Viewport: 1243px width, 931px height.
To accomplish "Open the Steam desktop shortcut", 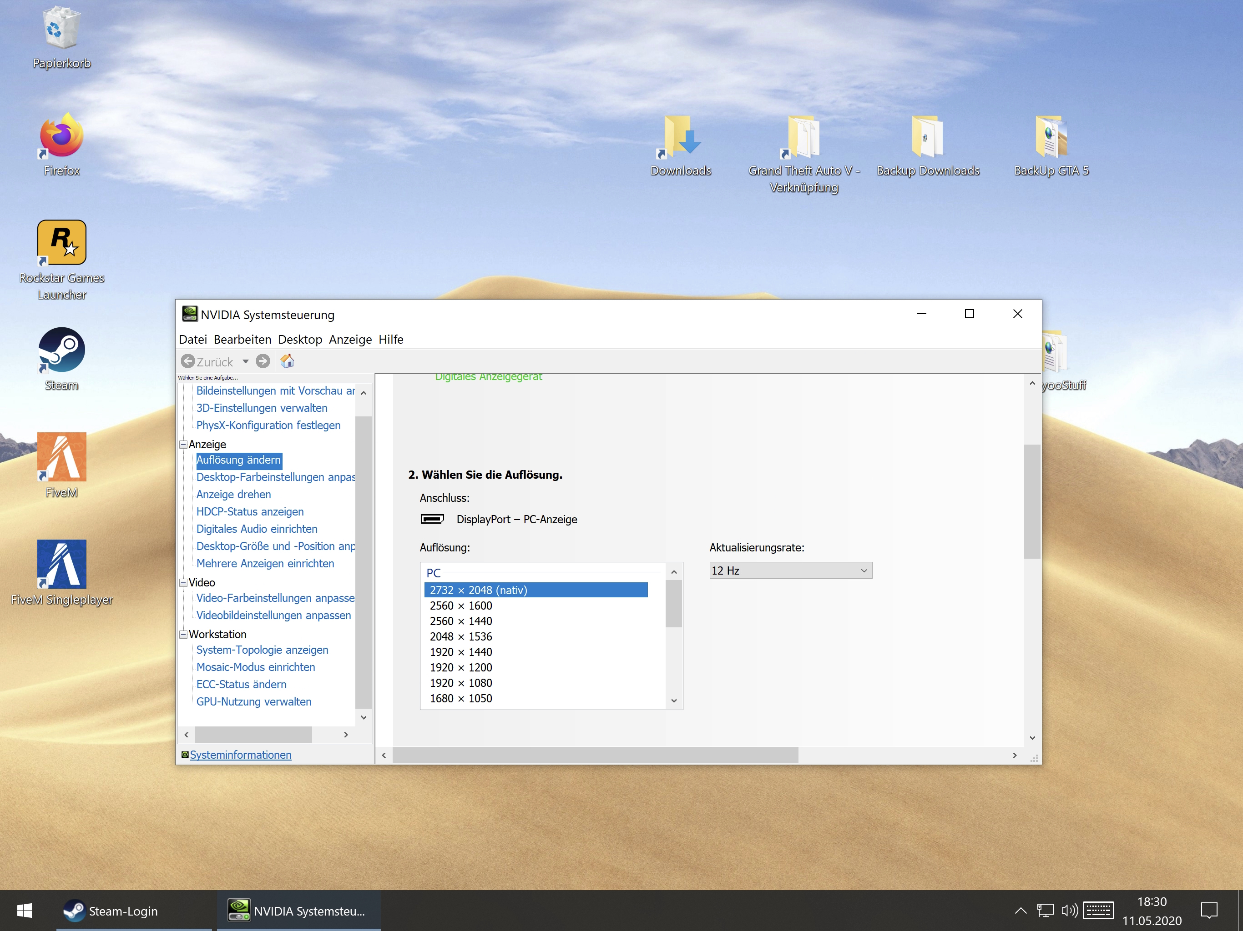I will pyautogui.click(x=62, y=350).
